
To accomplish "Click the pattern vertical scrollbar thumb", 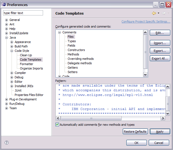I will (x=168, y=104).
